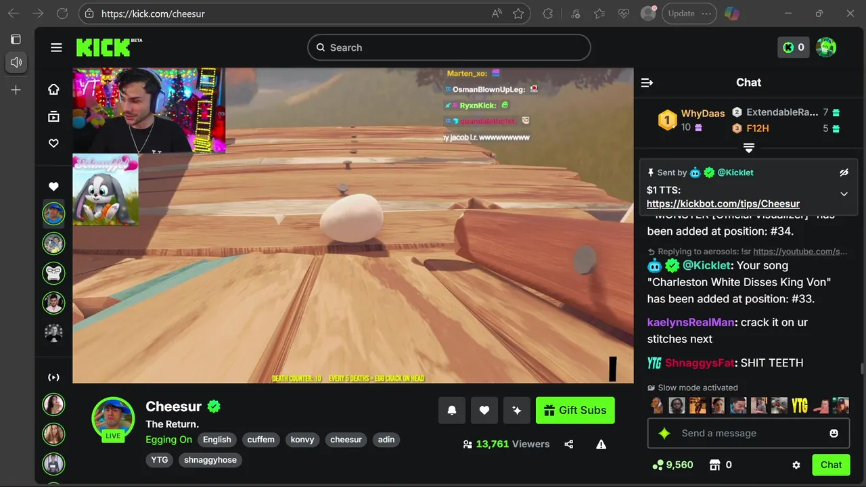The width and height of the screenshot is (866, 487).
Task: Open the channel shop icon showing 0
Action: click(x=720, y=465)
